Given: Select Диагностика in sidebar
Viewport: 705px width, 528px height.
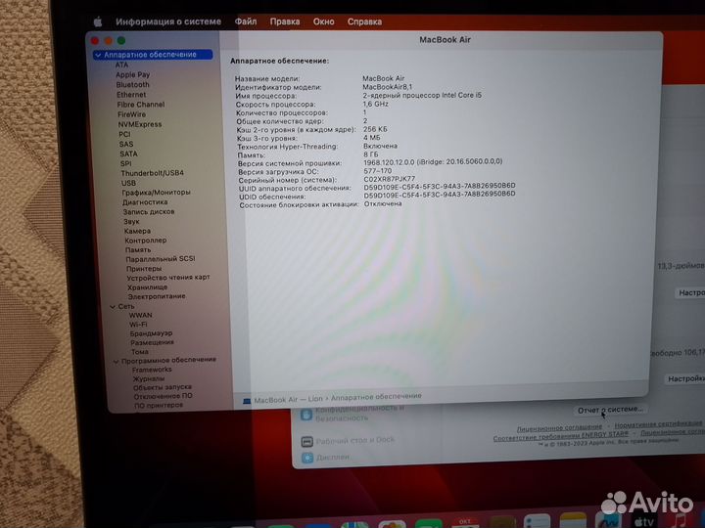Looking at the screenshot, I should coord(145,202).
